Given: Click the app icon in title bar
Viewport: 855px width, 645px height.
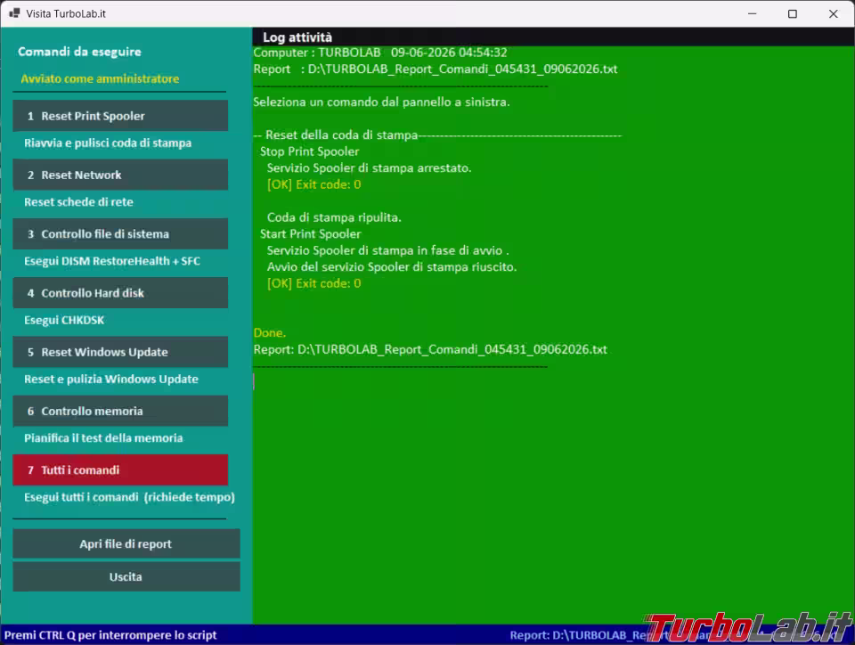Looking at the screenshot, I should tap(14, 13).
